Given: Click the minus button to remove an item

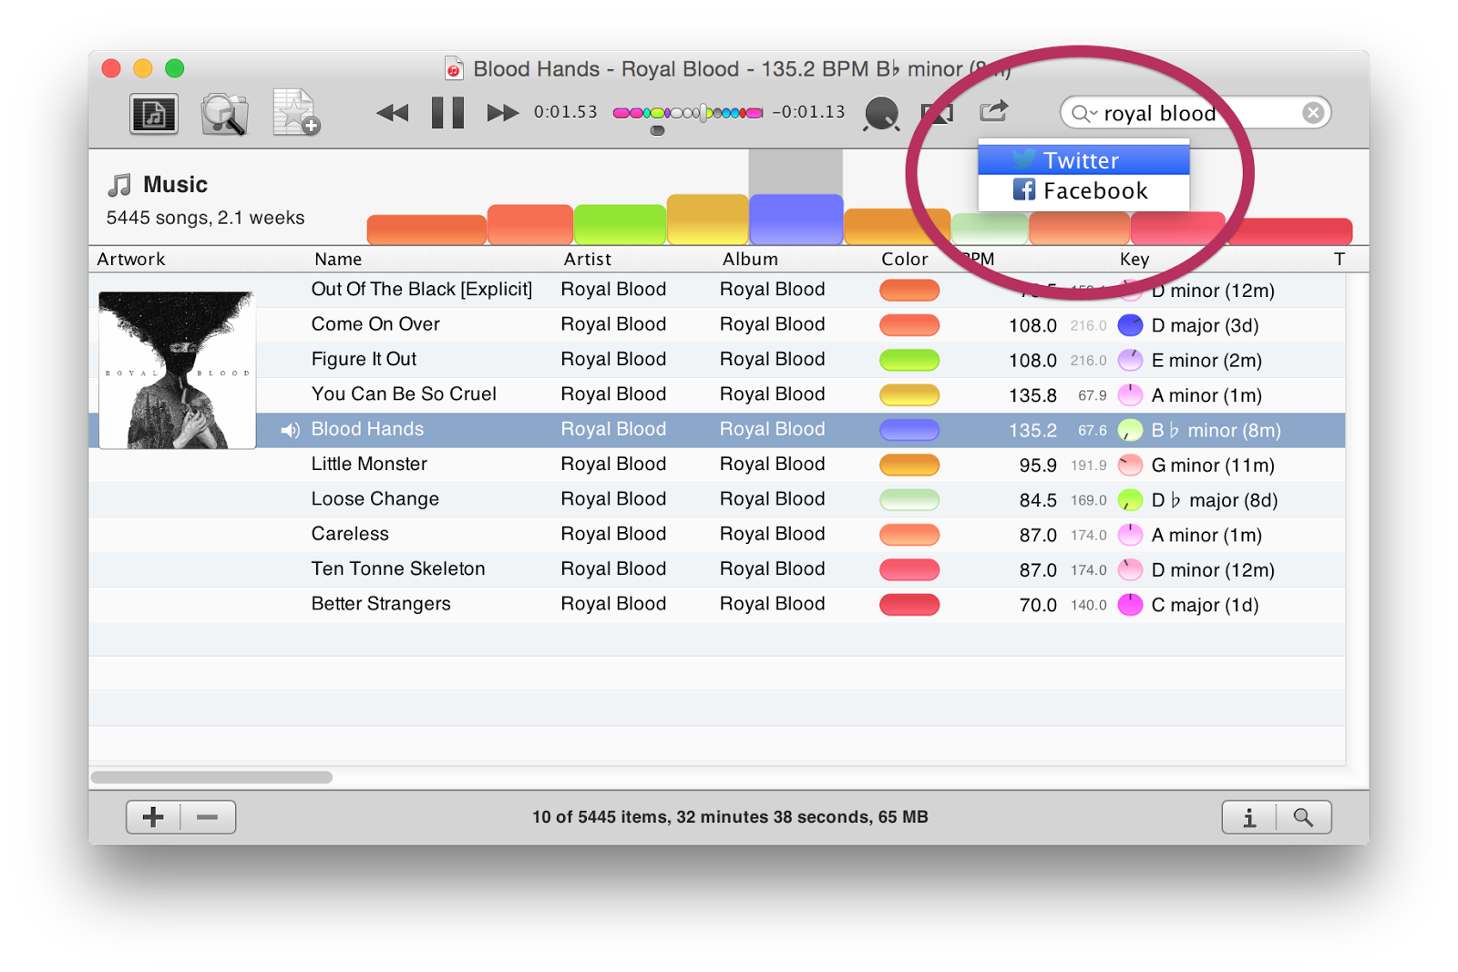Looking at the screenshot, I should (x=208, y=817).
